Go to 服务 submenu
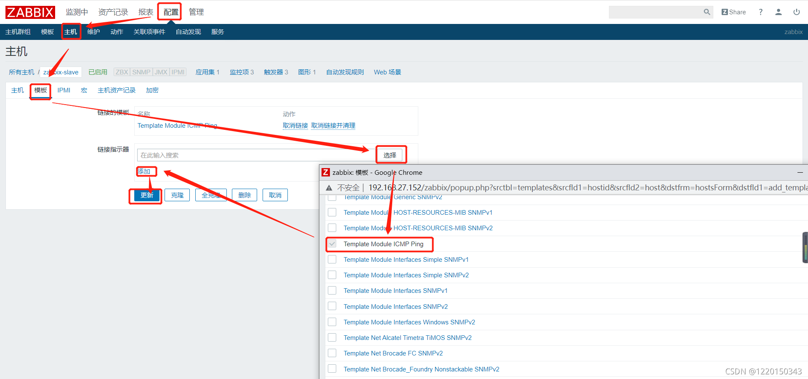Image resolution: width=808 pixels, height=379 pixels. click(218, 32)
